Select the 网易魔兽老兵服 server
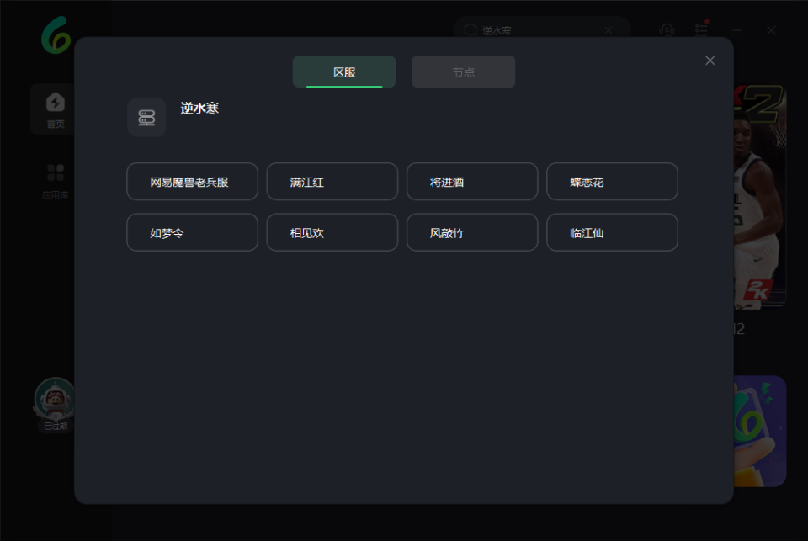This screenshot has height=541, width=808. click(x=192, y=182)
